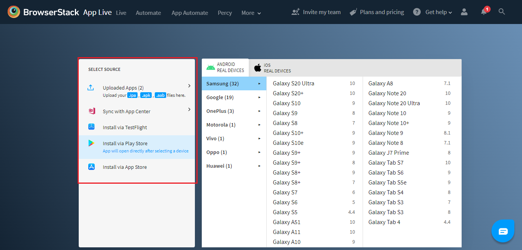Screen dimensions: 522x250
Task: Expand the Sync with App Center chevron
Action: [189, 109]
